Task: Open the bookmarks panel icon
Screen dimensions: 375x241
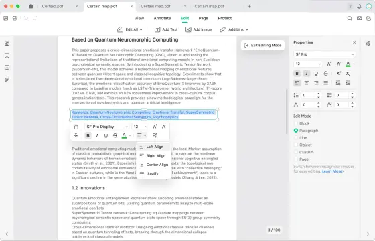Action: click(7, 56)
